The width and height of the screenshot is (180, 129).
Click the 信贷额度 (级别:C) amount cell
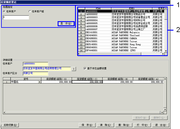tap(87, 82)
